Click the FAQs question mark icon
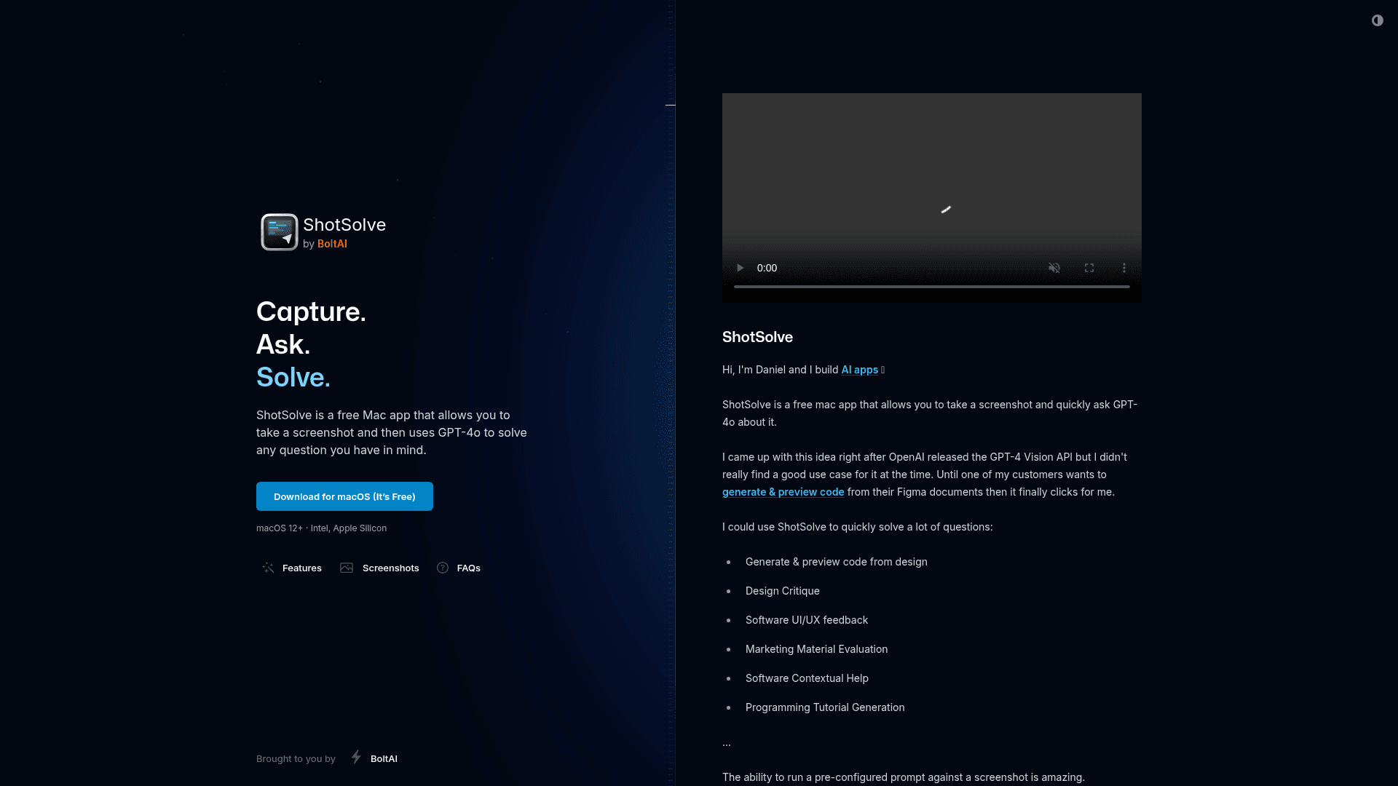 coord(443,568)
